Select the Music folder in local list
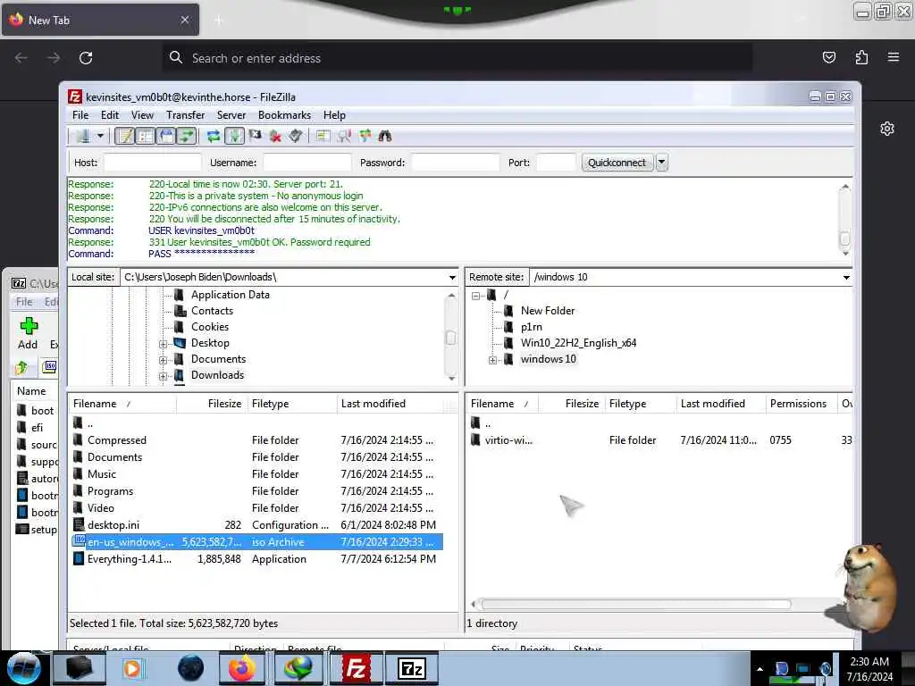915x686 pixels. pyautogui.click(x=102, y=474)
